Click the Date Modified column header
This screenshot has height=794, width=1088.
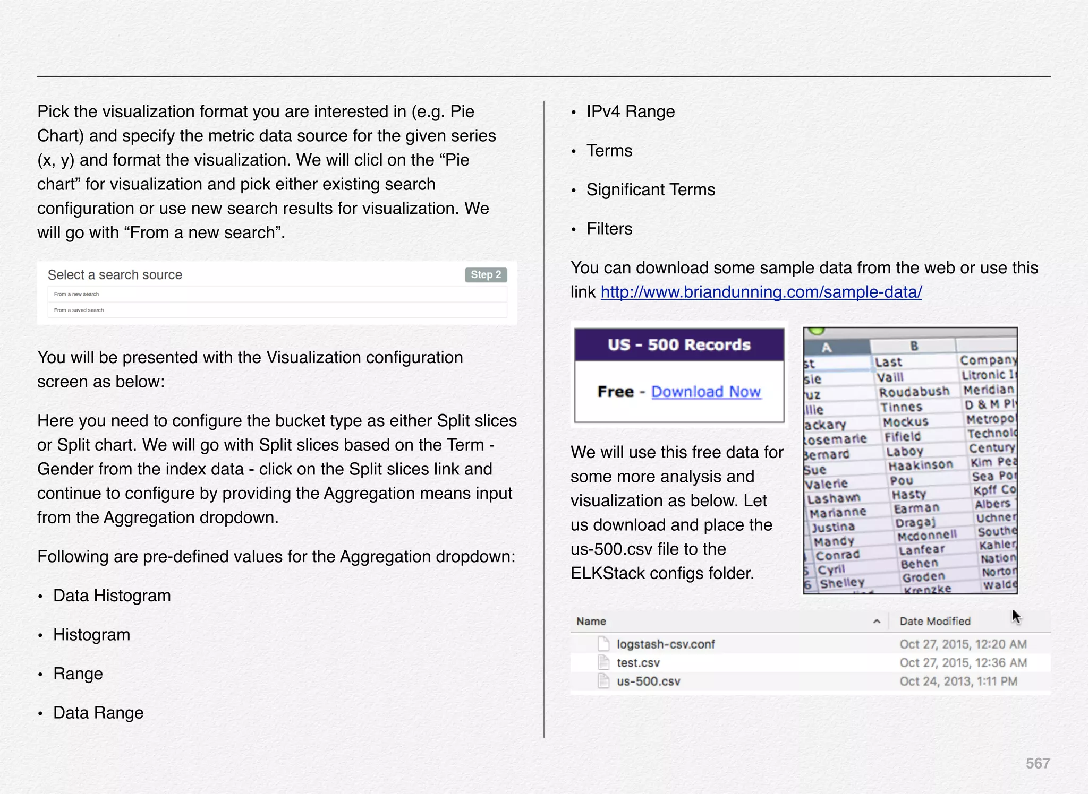[x=934, y=622]
